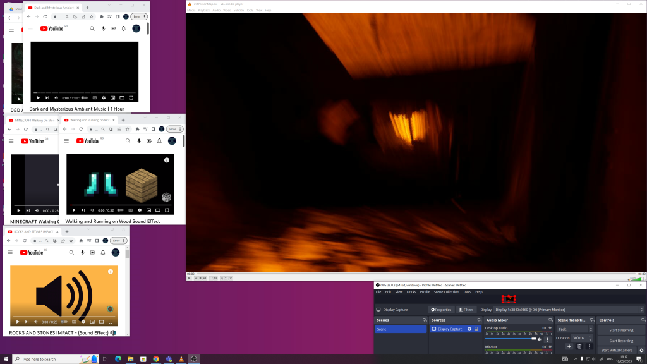Image resolution: width=647 pixels, height=364 pixels.
Task: Click the Filters button in OBS
Action: coord(466,310)
